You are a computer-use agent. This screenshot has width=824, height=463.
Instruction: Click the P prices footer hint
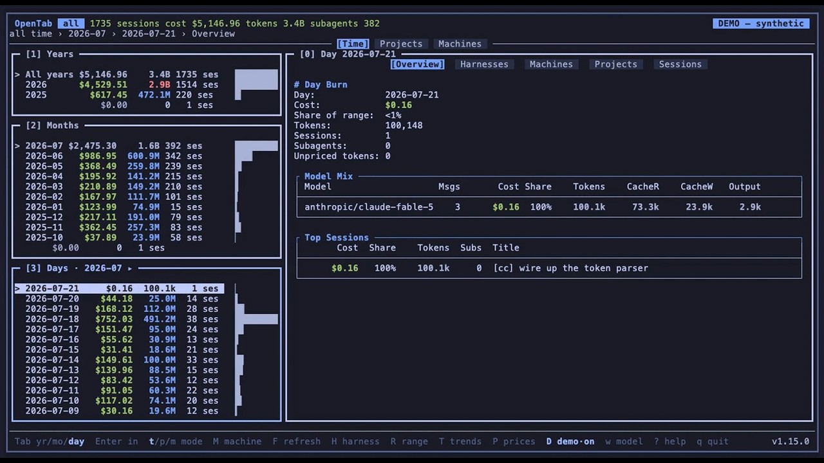(x=514, y=442)
